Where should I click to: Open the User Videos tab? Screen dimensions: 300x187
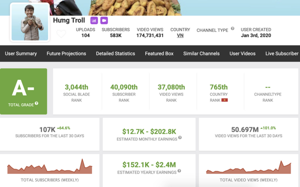(243, 53)
